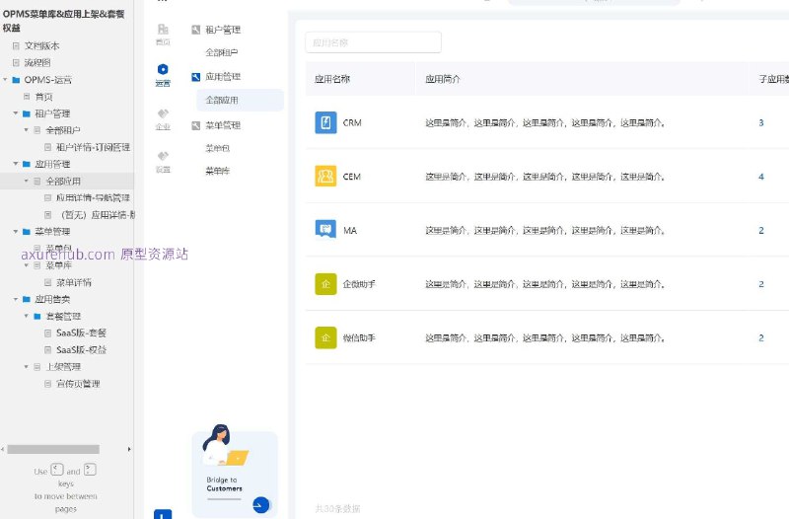Click the 套餐管理 folder icon

click(x=37, y=316)
